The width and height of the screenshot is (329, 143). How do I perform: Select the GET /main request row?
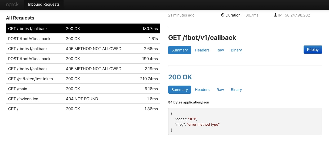point(83,89)
